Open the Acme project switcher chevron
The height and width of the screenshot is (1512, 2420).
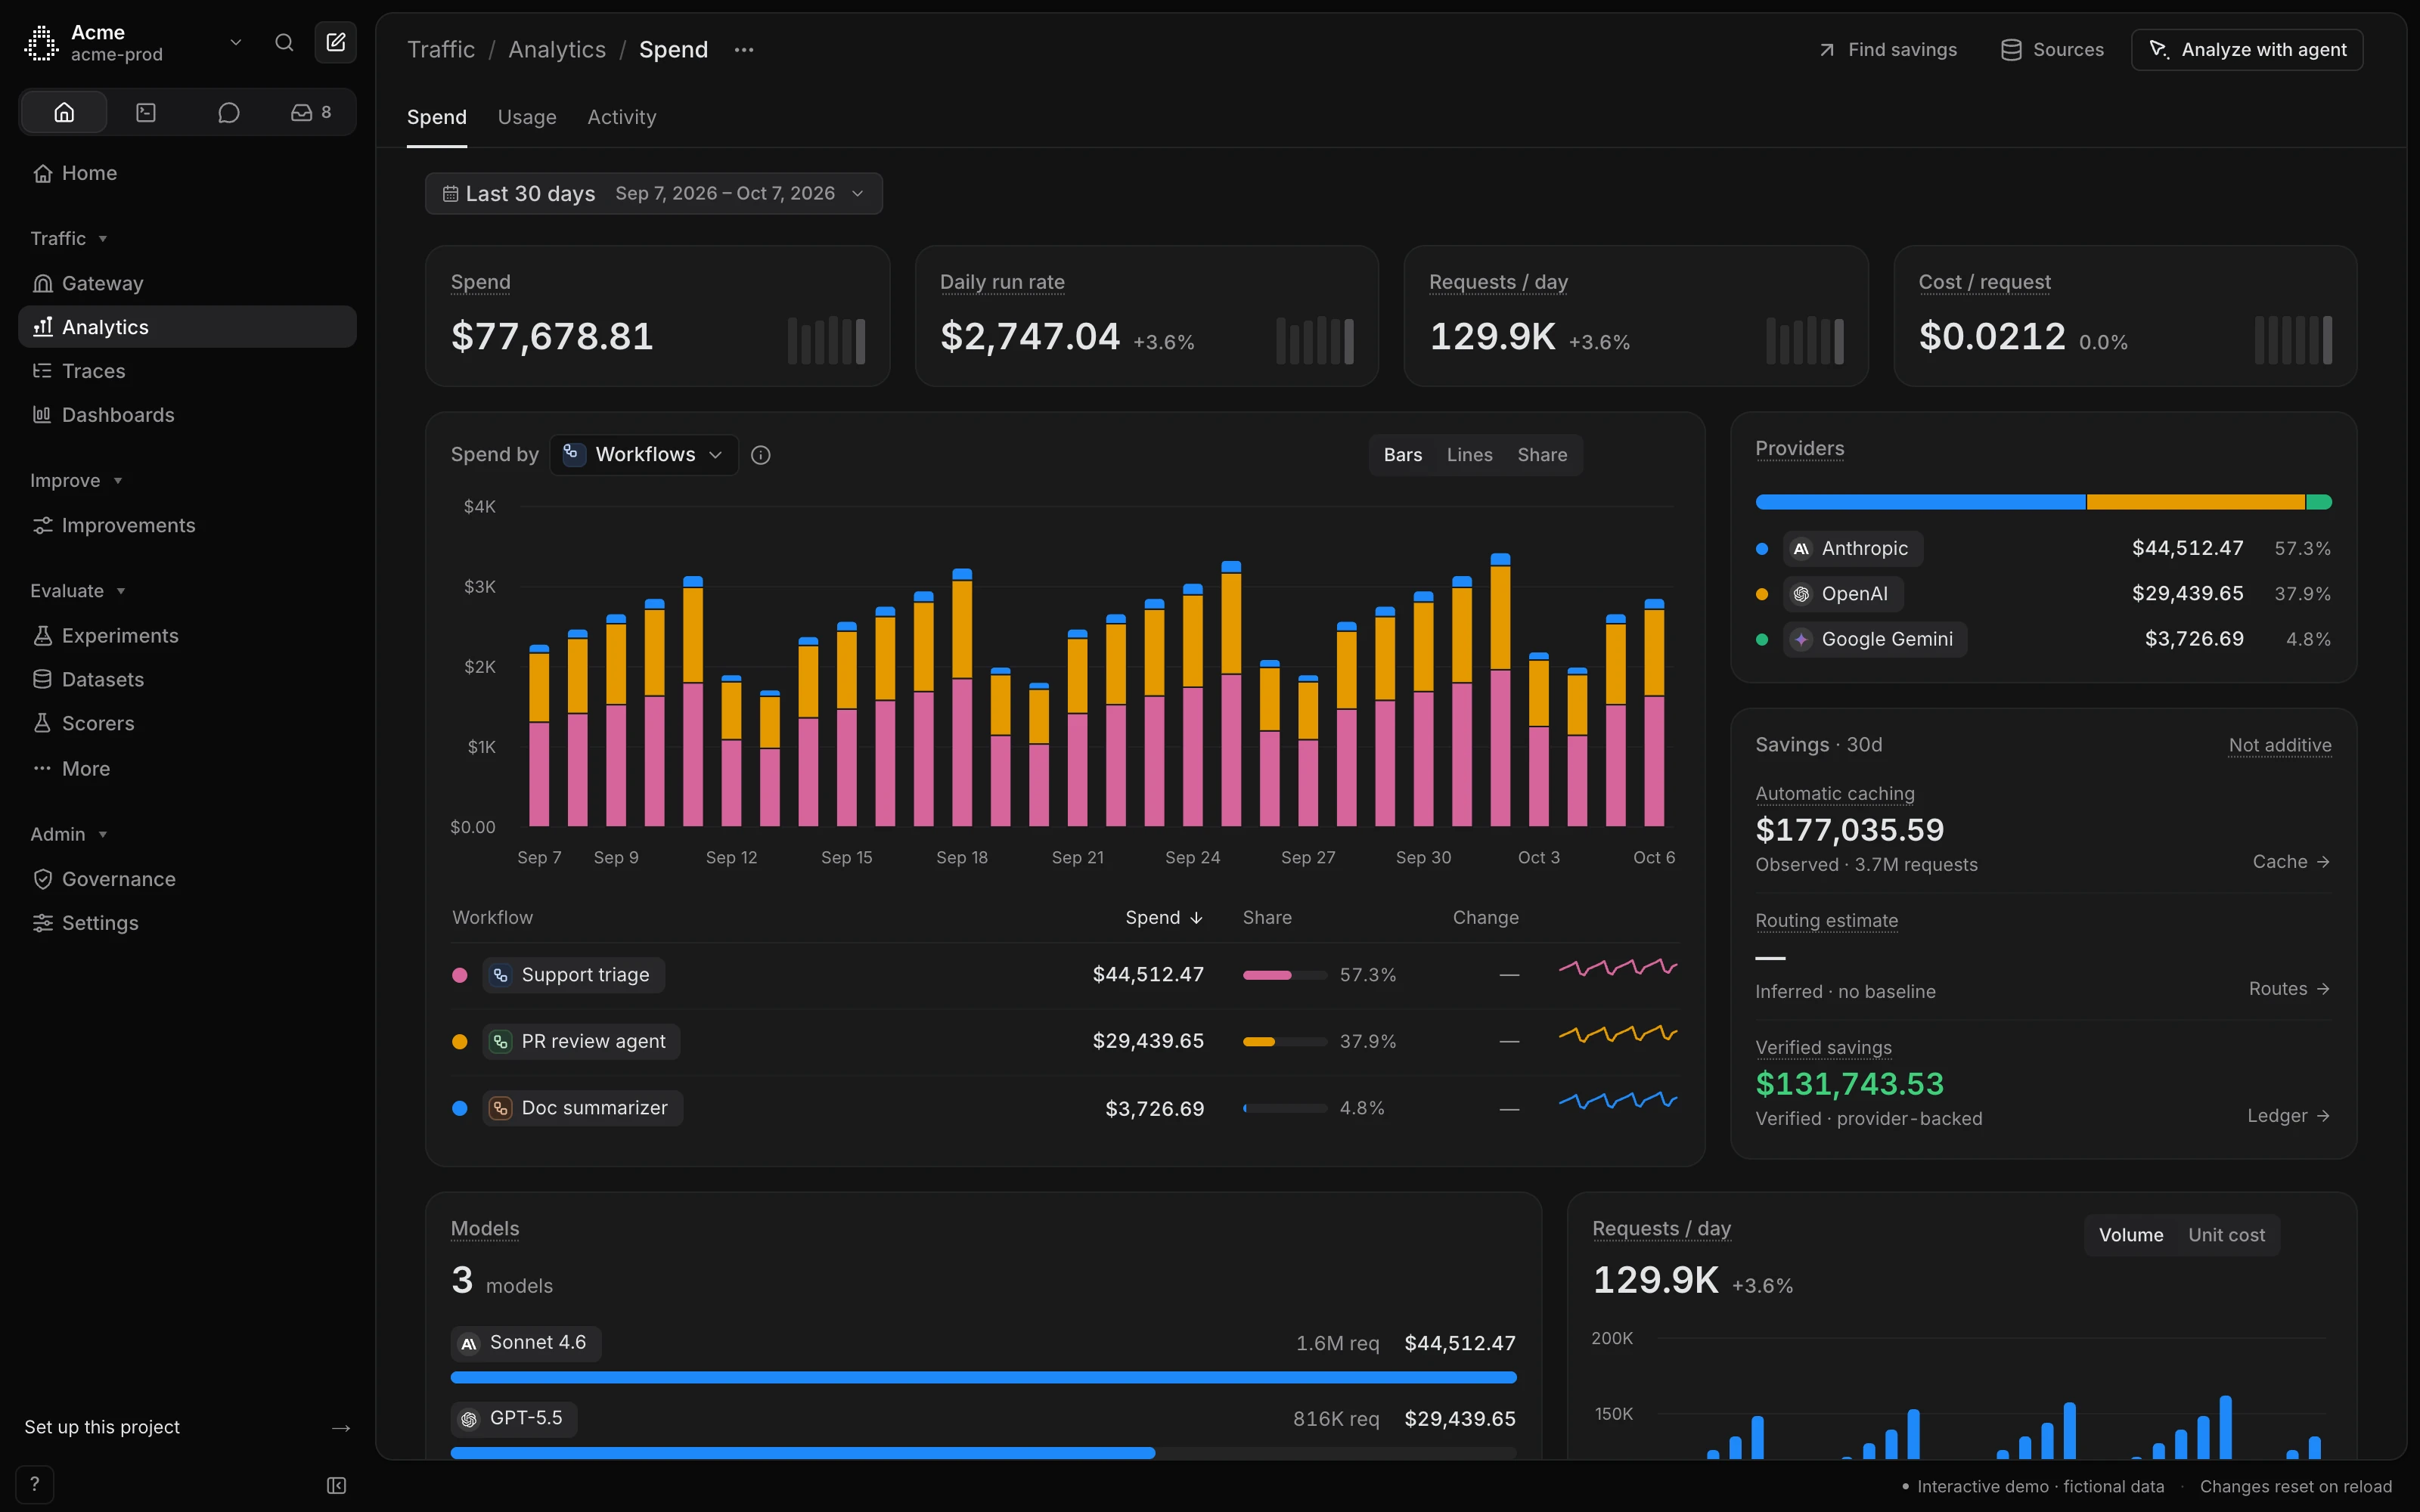tap(236, 42)
